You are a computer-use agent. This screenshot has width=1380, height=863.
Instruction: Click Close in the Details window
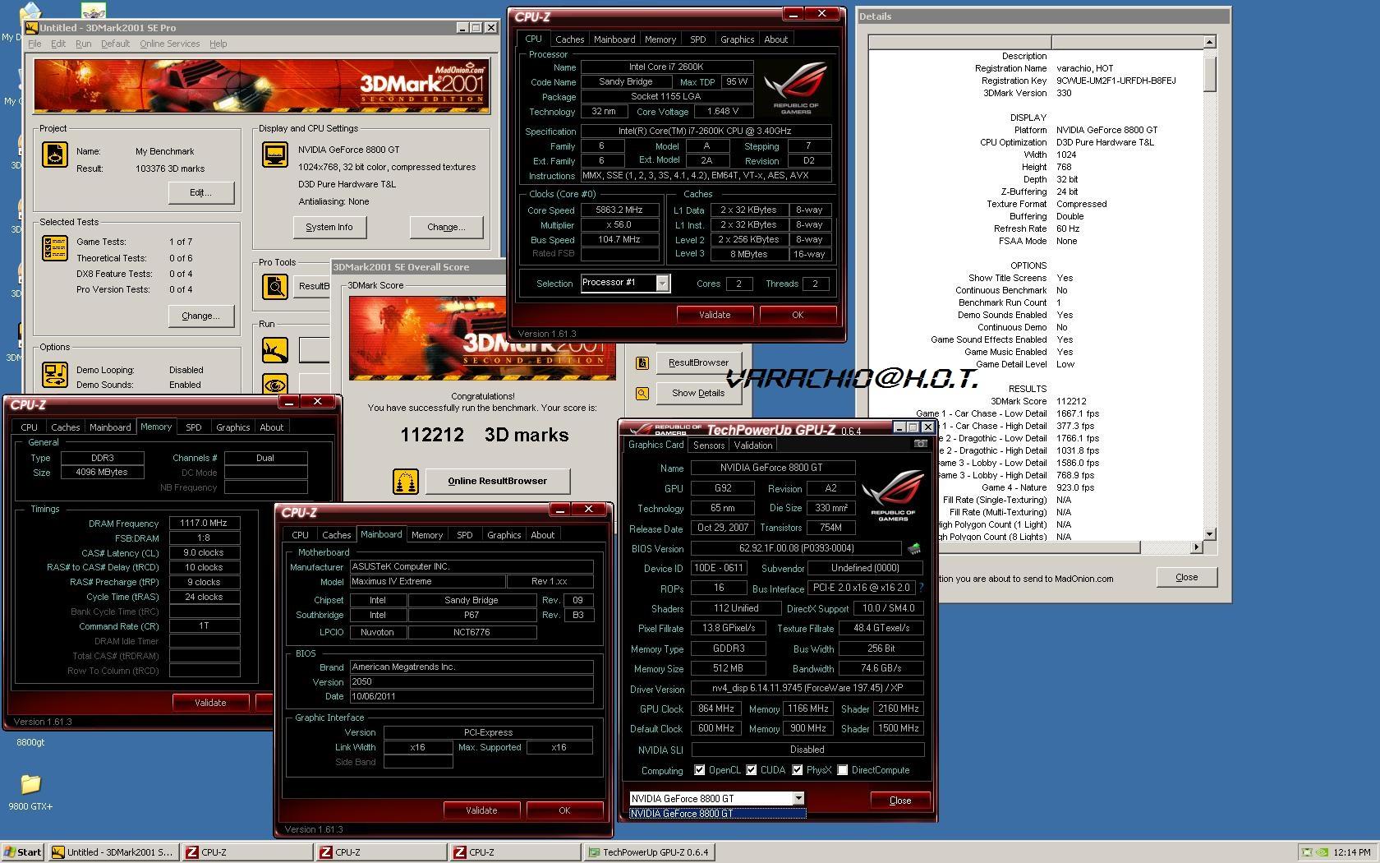coord(1186,577)
